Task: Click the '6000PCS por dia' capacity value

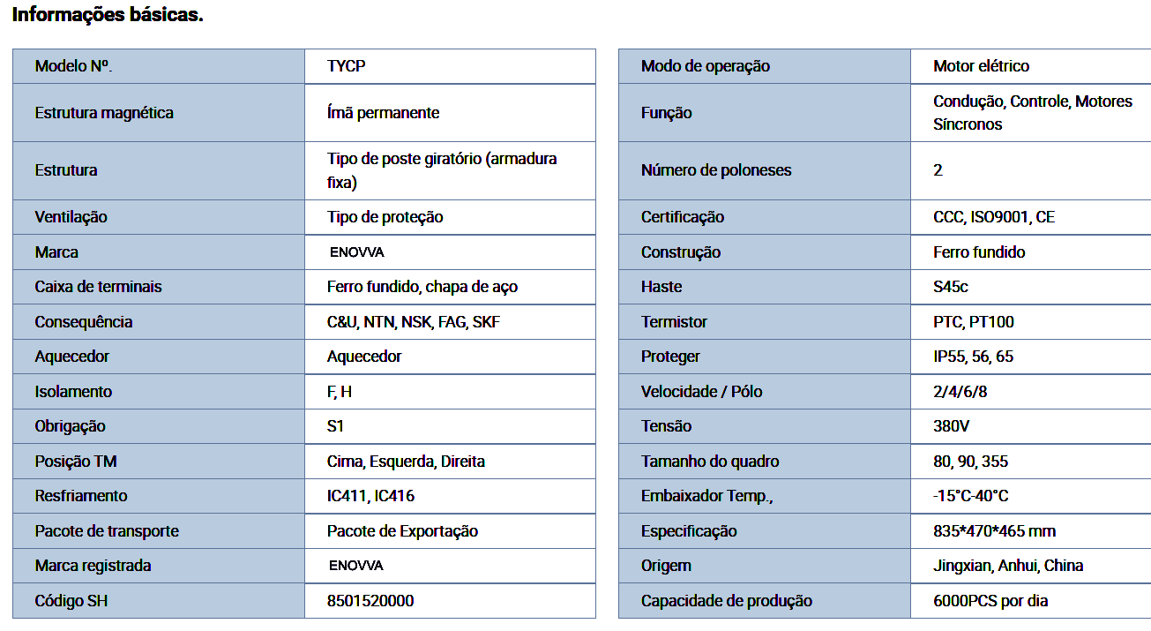Action: pyautogui.click(x=990, y=601)
